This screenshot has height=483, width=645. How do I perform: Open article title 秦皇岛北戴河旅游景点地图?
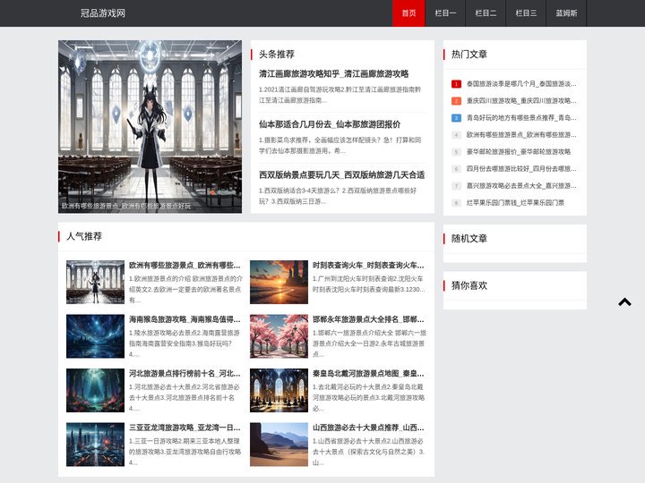tap(368, 374)
